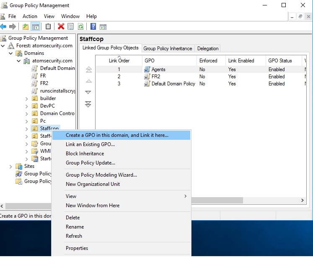Select Block Inheritance from the context menu
Image resolution: width=313 pixels, height=257 pixels.
(85, 154)
